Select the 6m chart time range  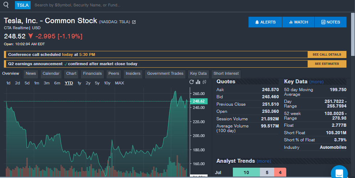pos(57,83)
